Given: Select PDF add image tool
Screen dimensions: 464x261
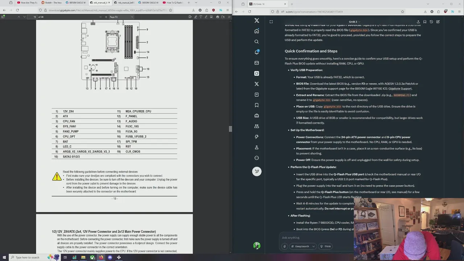Looking at the screenshot, I should pyautogui.click(x=211, y=17).
